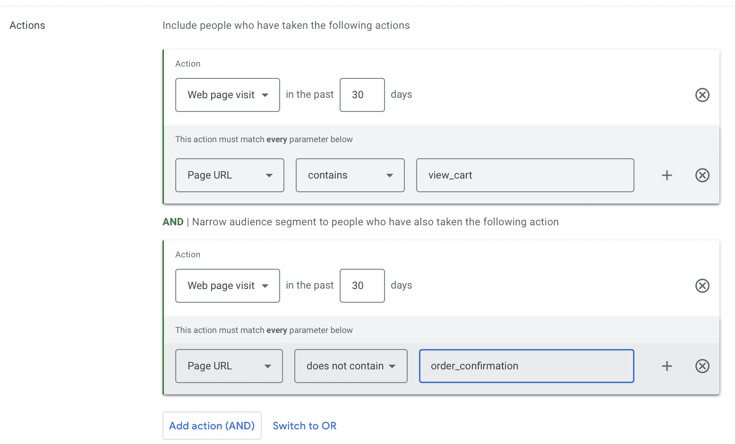Add a parameter after the order_confirmation row
This screenshot has height=444, width=736.
[x=667, y=366]
